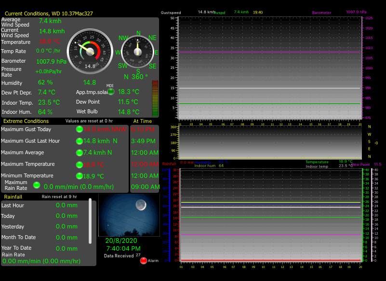Viewport: 386px width, 281px height.
Task: Click the Maximum Gust Last Hour LED
Action: [79, 141]
